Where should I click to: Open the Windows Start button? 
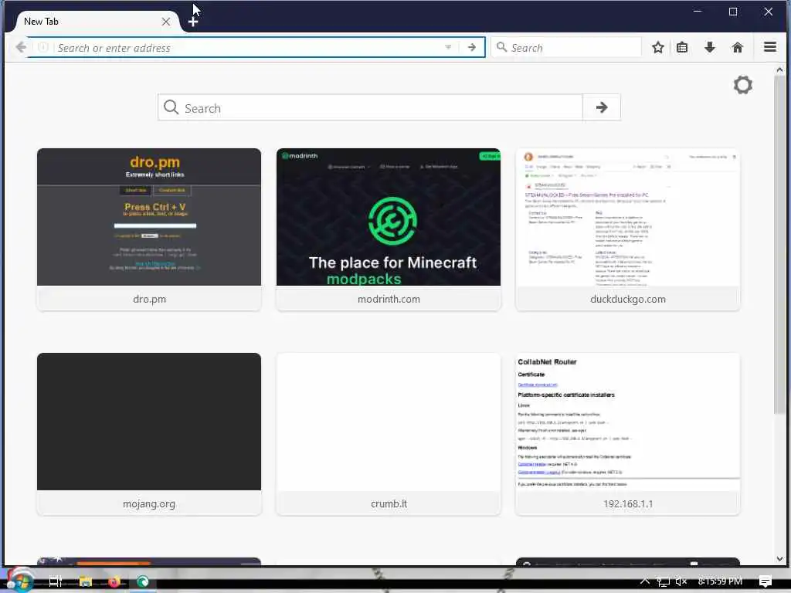pos(20,581)
